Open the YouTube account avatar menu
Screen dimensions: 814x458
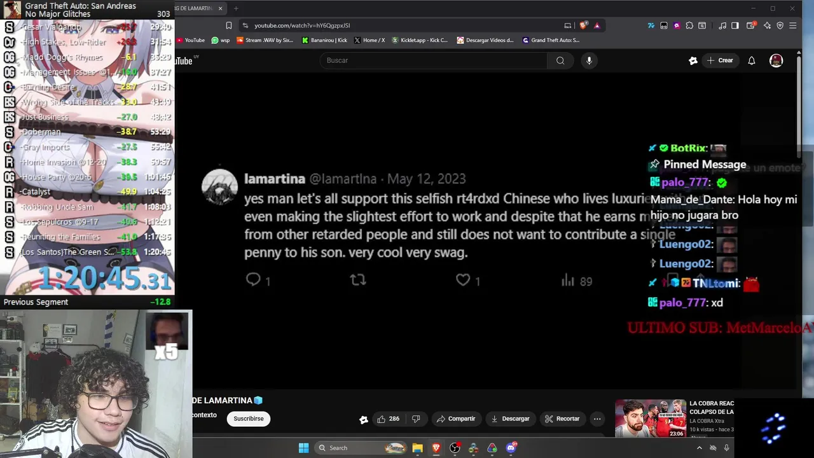(x=776, y=60)
